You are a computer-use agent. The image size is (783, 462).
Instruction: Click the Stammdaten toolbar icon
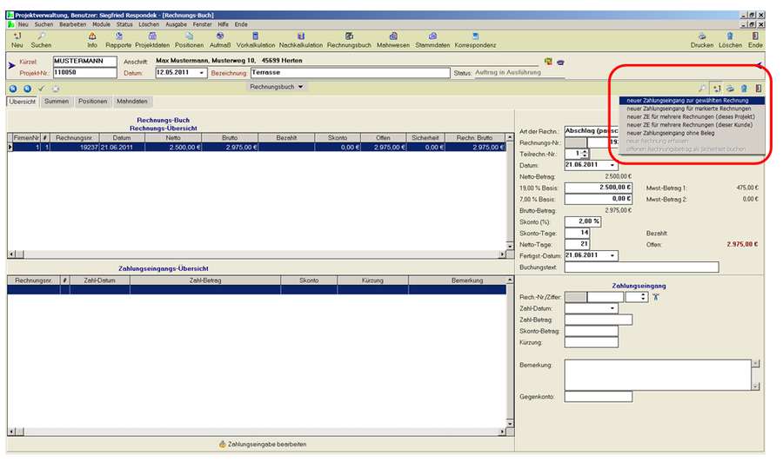432,36
